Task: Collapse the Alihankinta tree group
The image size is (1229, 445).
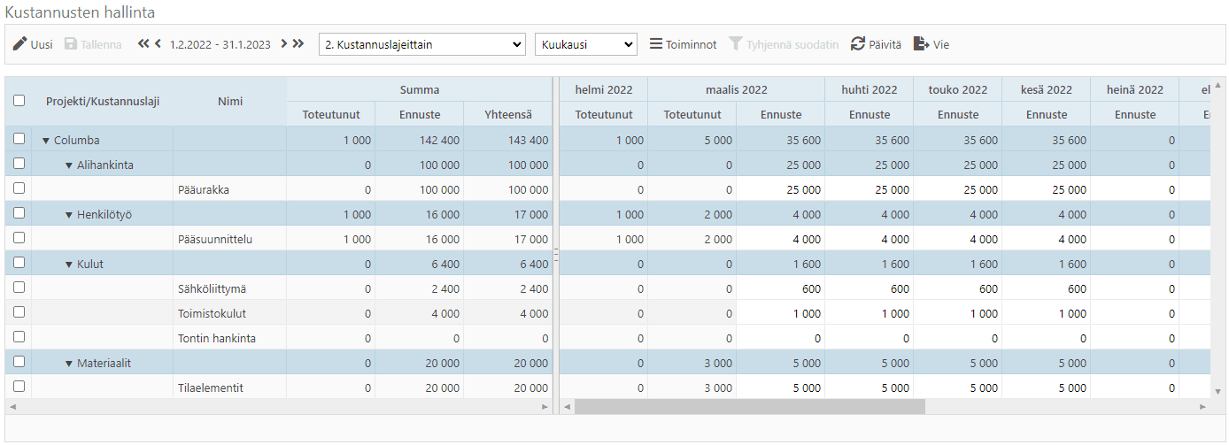Action: tap(69, 165)
